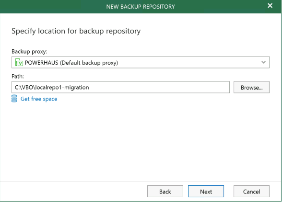The height and width of the screenshot is (203, 283).
Task: Click the '(Default backup proxy)' text in combo
Action: [89, 63]
